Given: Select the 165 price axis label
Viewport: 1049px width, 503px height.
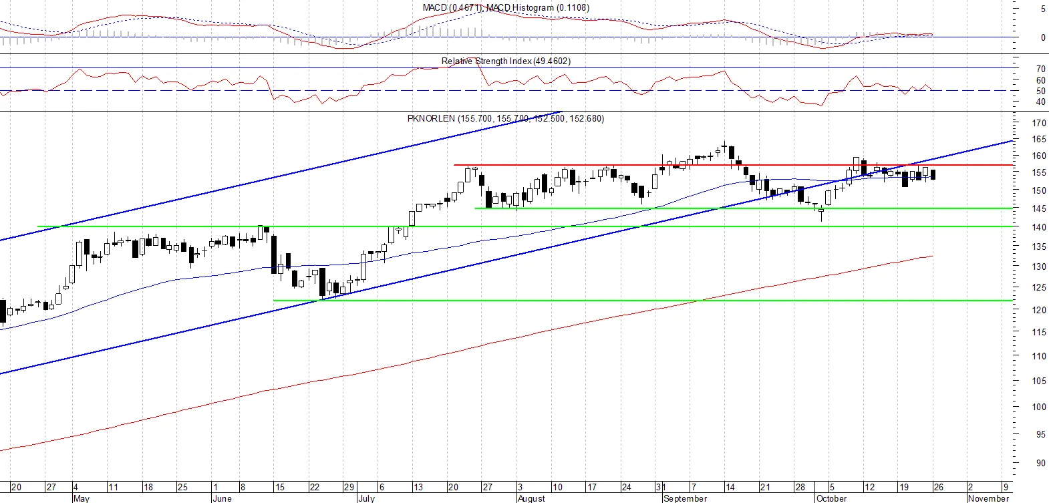Looking at the screenshot, I should [1039, 140].
